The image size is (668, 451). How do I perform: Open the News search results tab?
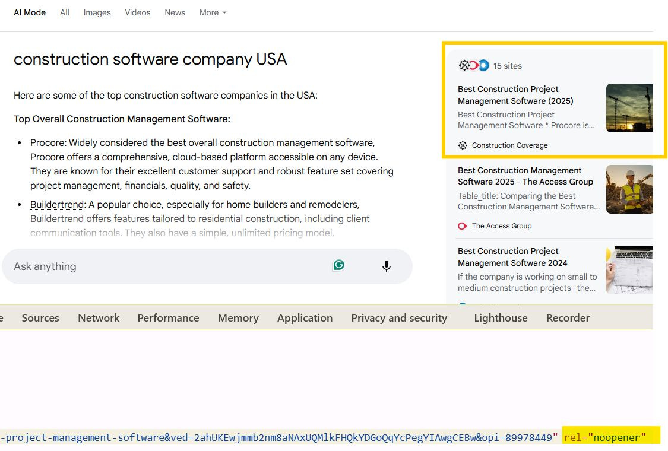tap(175, 12)
